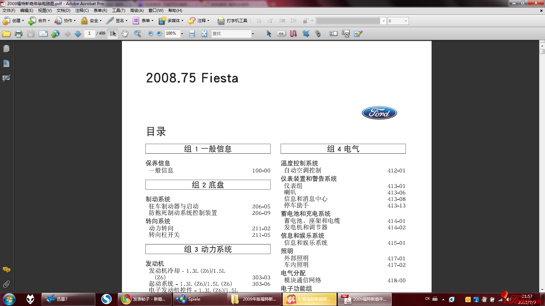This screenshot has width=545, height=306.
Task: Open the 视图(V) menu
Action: pos(45,11)
